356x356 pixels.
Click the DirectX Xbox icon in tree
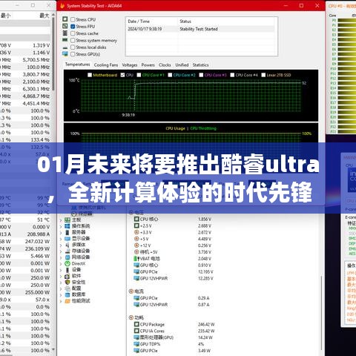(67, 263)
